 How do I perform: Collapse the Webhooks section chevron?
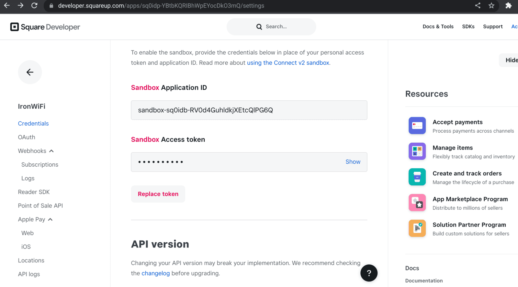pos(51,151)
